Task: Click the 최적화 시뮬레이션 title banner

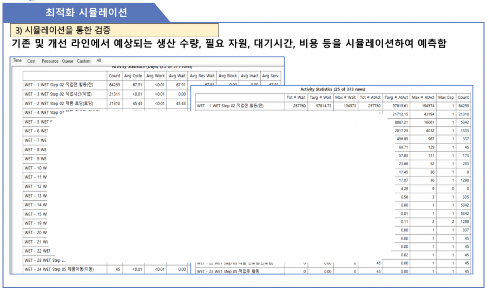Action: tap(87, 12)
